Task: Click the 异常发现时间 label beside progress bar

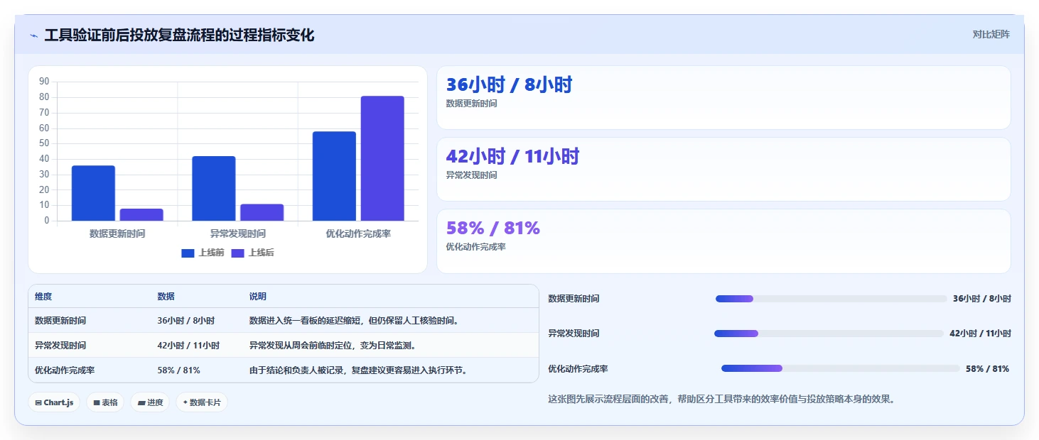Action: (x=574, y=334)
